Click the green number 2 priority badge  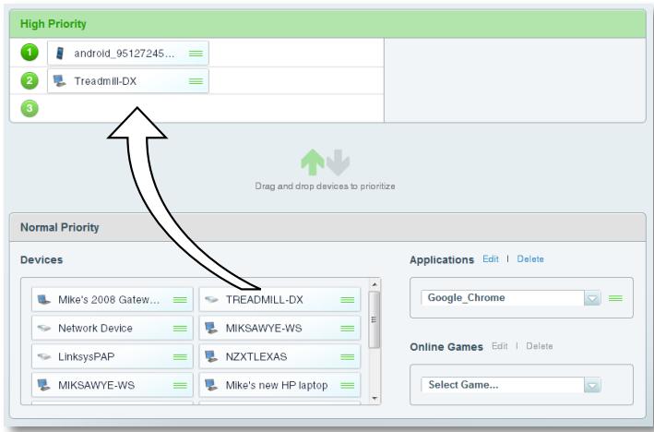point(30,80)
